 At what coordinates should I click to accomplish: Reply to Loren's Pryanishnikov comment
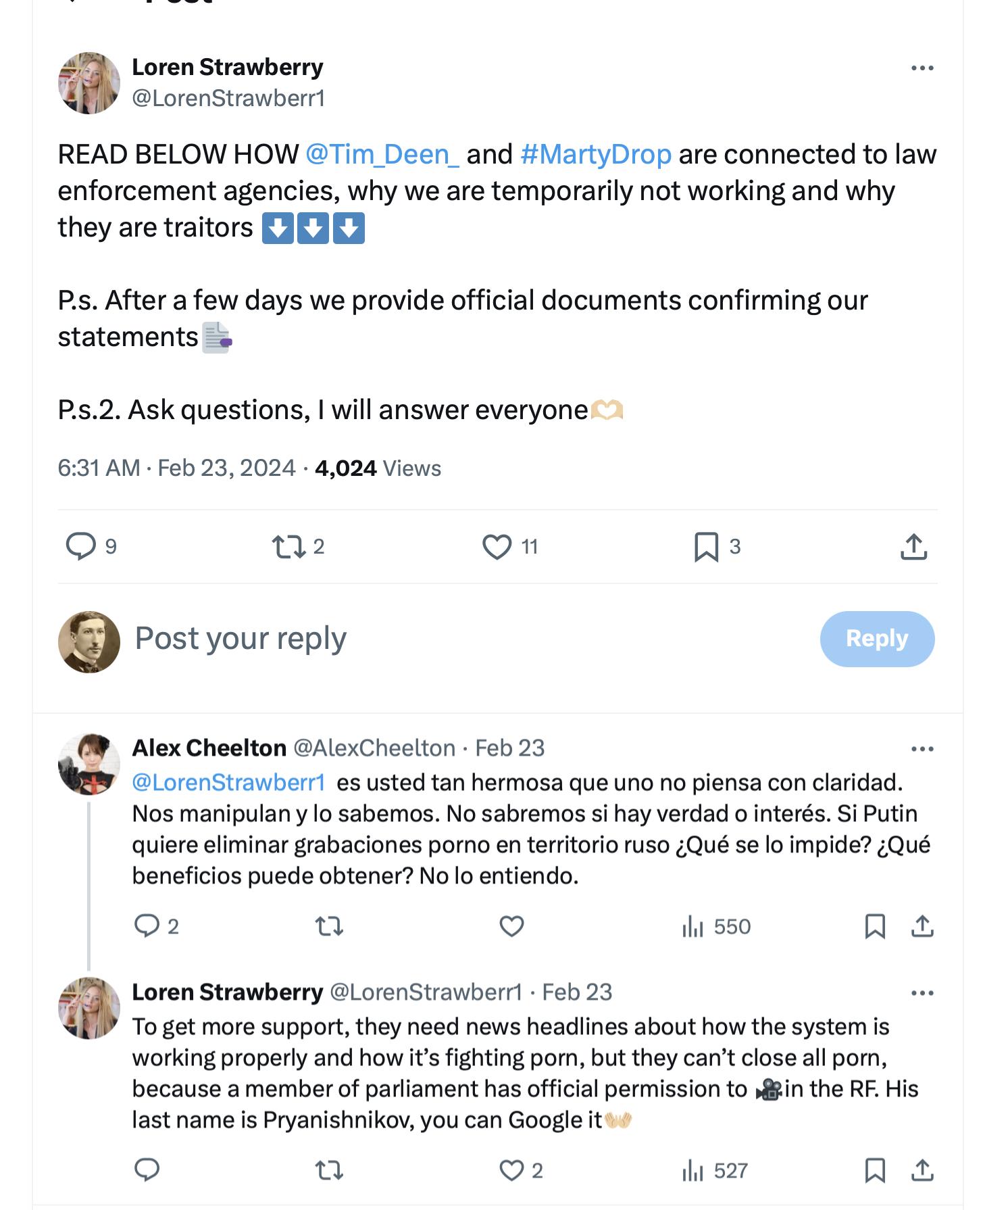point(147,1169)
